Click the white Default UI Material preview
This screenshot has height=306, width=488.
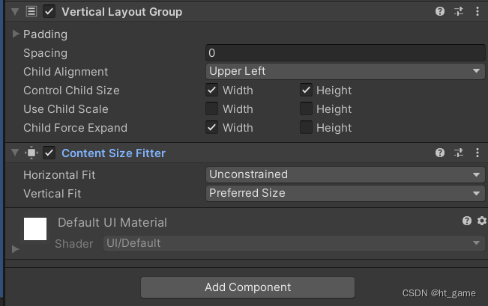(35, 229)
